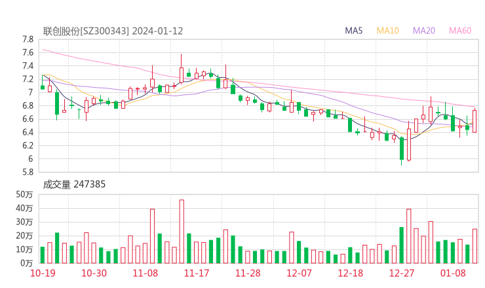Click the last red volume bar on the right
This screenshot has height=288, width=485.
click(475, 246)
